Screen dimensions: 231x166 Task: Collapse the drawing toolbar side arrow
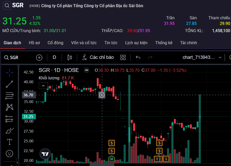pyautogui.click(x=17, y=162)
